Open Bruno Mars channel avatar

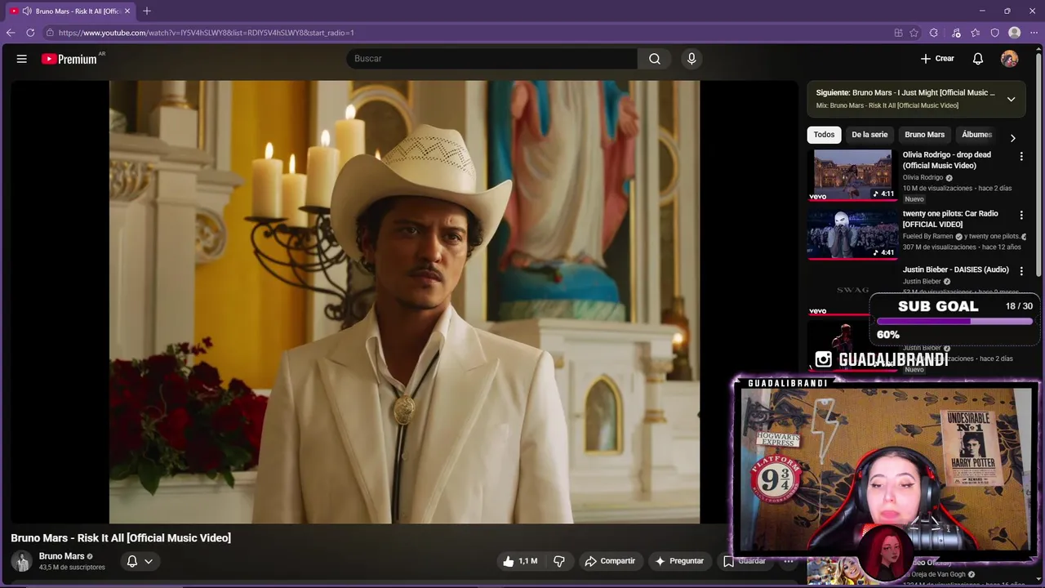click(21, 561)
